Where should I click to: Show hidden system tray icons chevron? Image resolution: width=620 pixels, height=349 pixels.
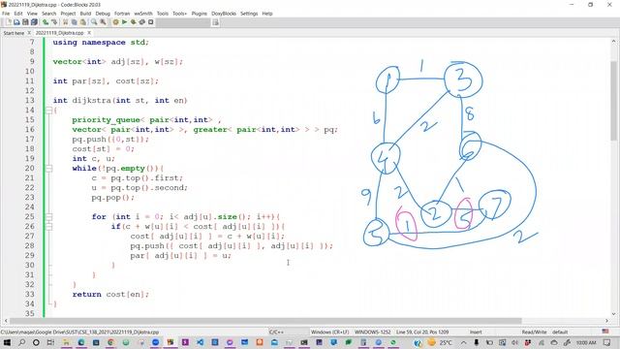pos(463,342)
